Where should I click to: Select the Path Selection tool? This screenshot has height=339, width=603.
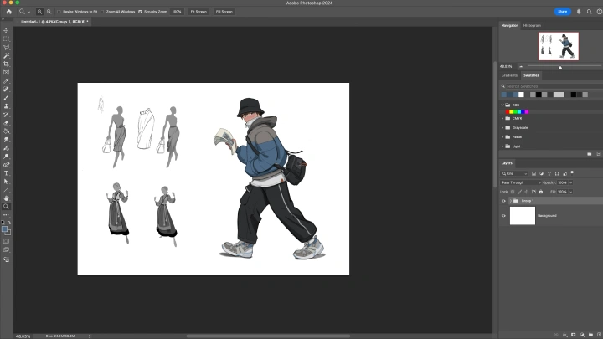pos(6,182)
